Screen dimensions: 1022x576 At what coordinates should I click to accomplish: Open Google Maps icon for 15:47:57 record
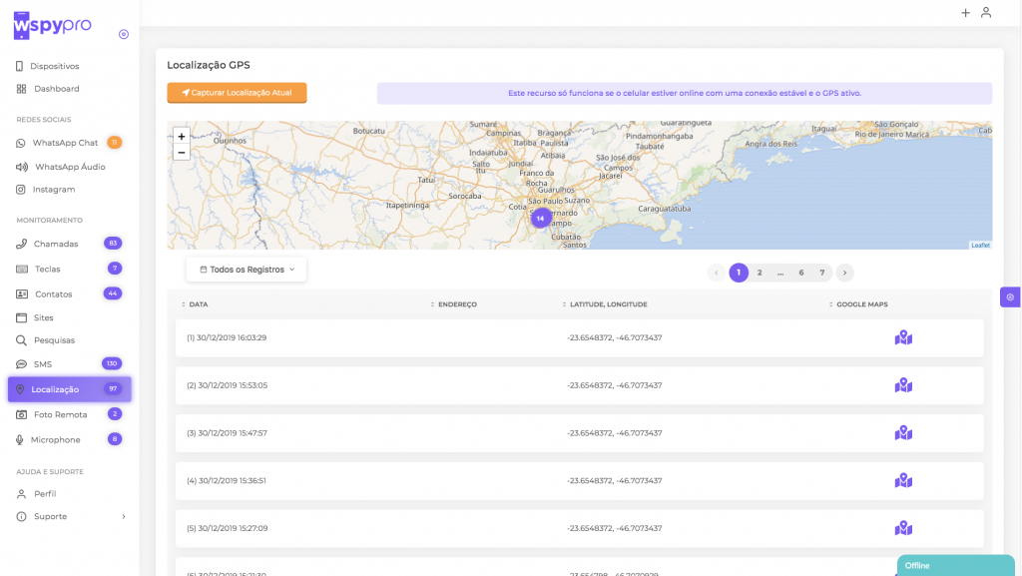903,432
